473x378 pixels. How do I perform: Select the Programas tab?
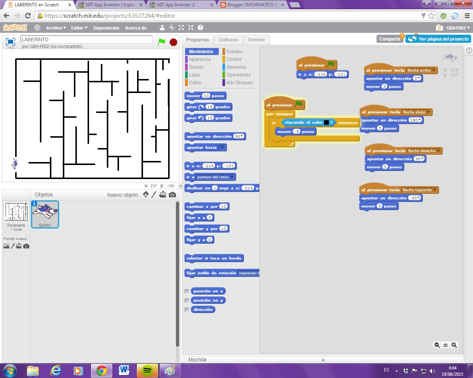[197, 40]
